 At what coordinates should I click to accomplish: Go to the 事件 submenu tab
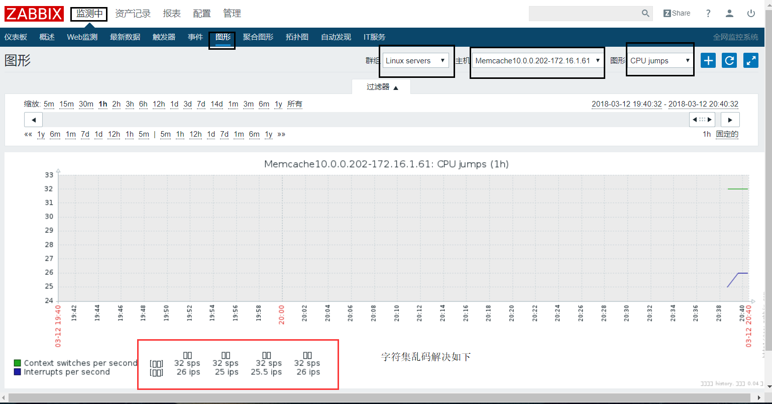click(195, 37)
